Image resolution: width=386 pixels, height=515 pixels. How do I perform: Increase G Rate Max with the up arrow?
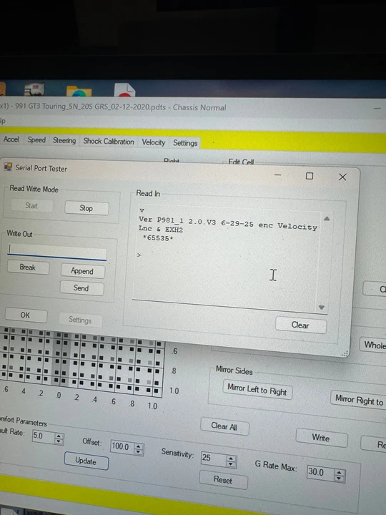click(x=339, y=473)
